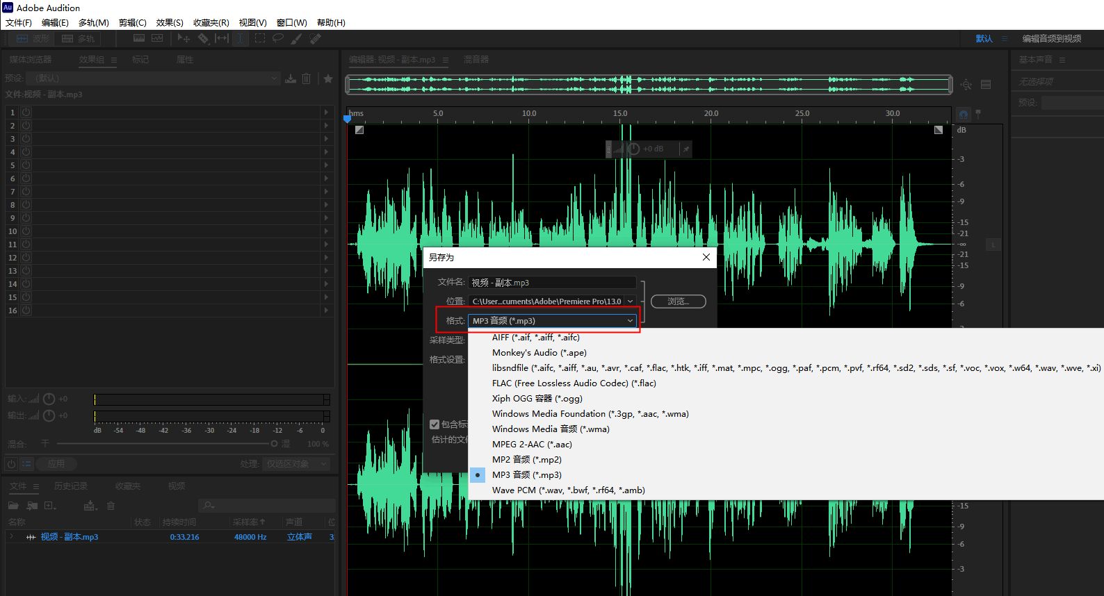Select the Paintbrush Selection tool
1104x596 pixels.
tap(296, 38)
